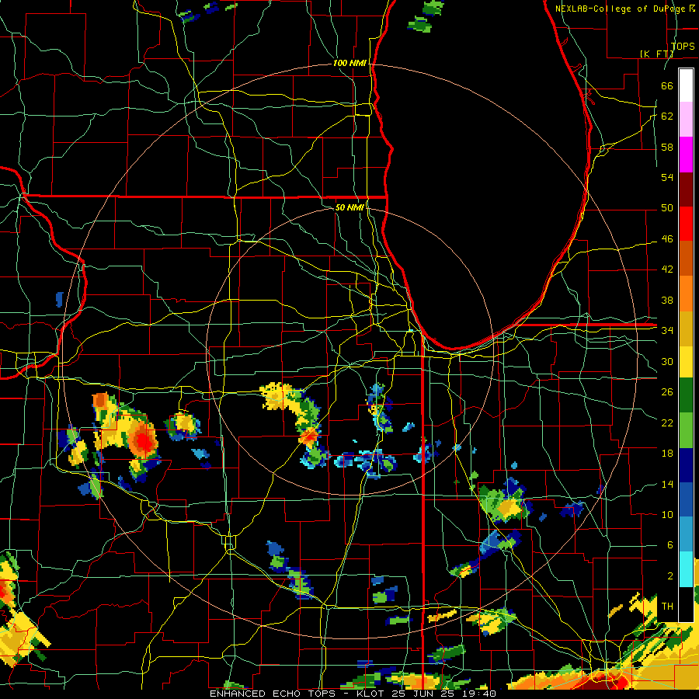Click the 10 value on the legend
This screenshot has width=699, height=699.
point(667,514)
